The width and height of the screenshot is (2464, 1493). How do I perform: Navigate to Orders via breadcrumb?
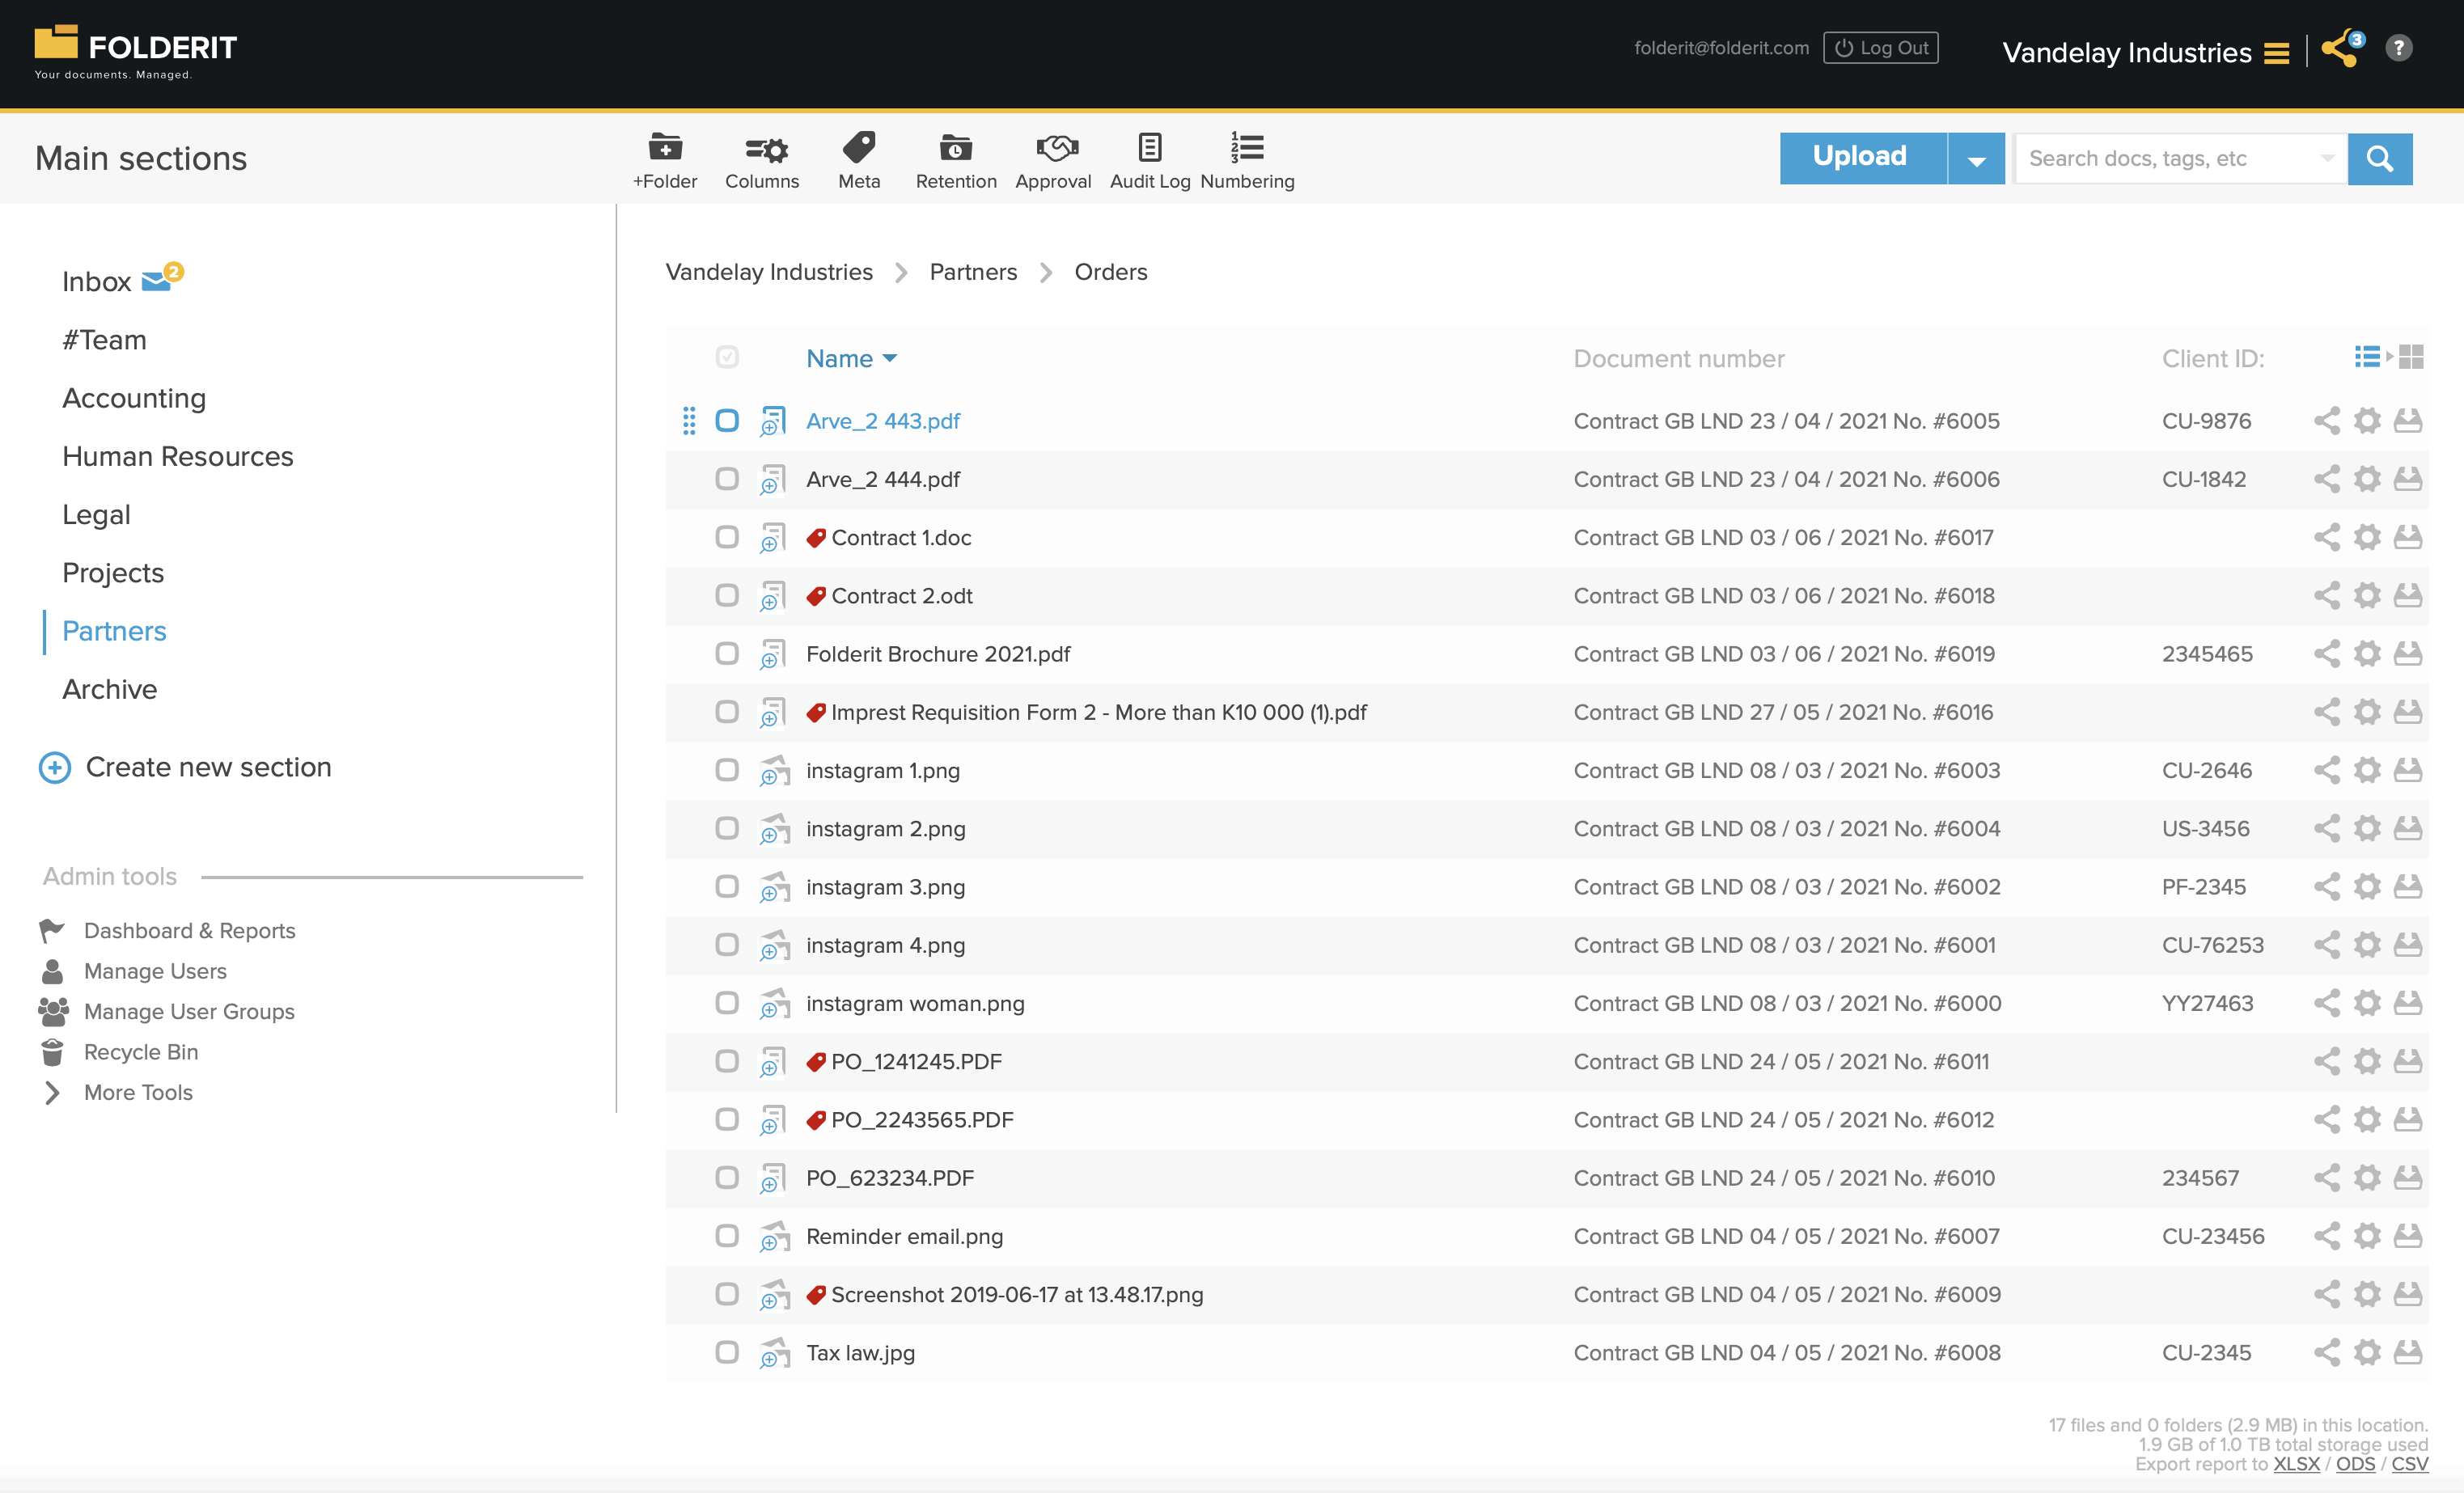click(x=1110, y=271)
